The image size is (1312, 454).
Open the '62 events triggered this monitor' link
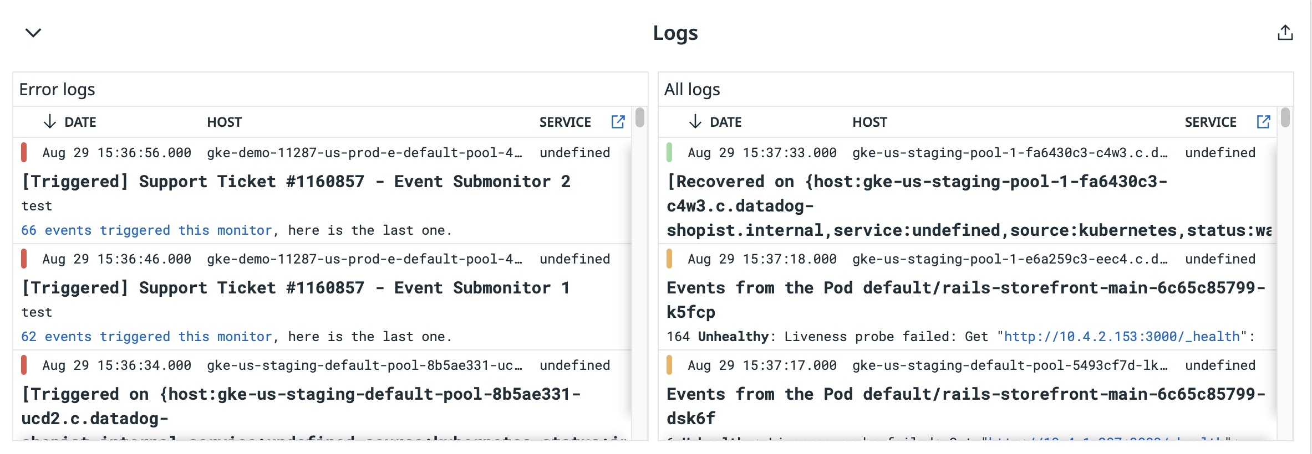(146, 337)
